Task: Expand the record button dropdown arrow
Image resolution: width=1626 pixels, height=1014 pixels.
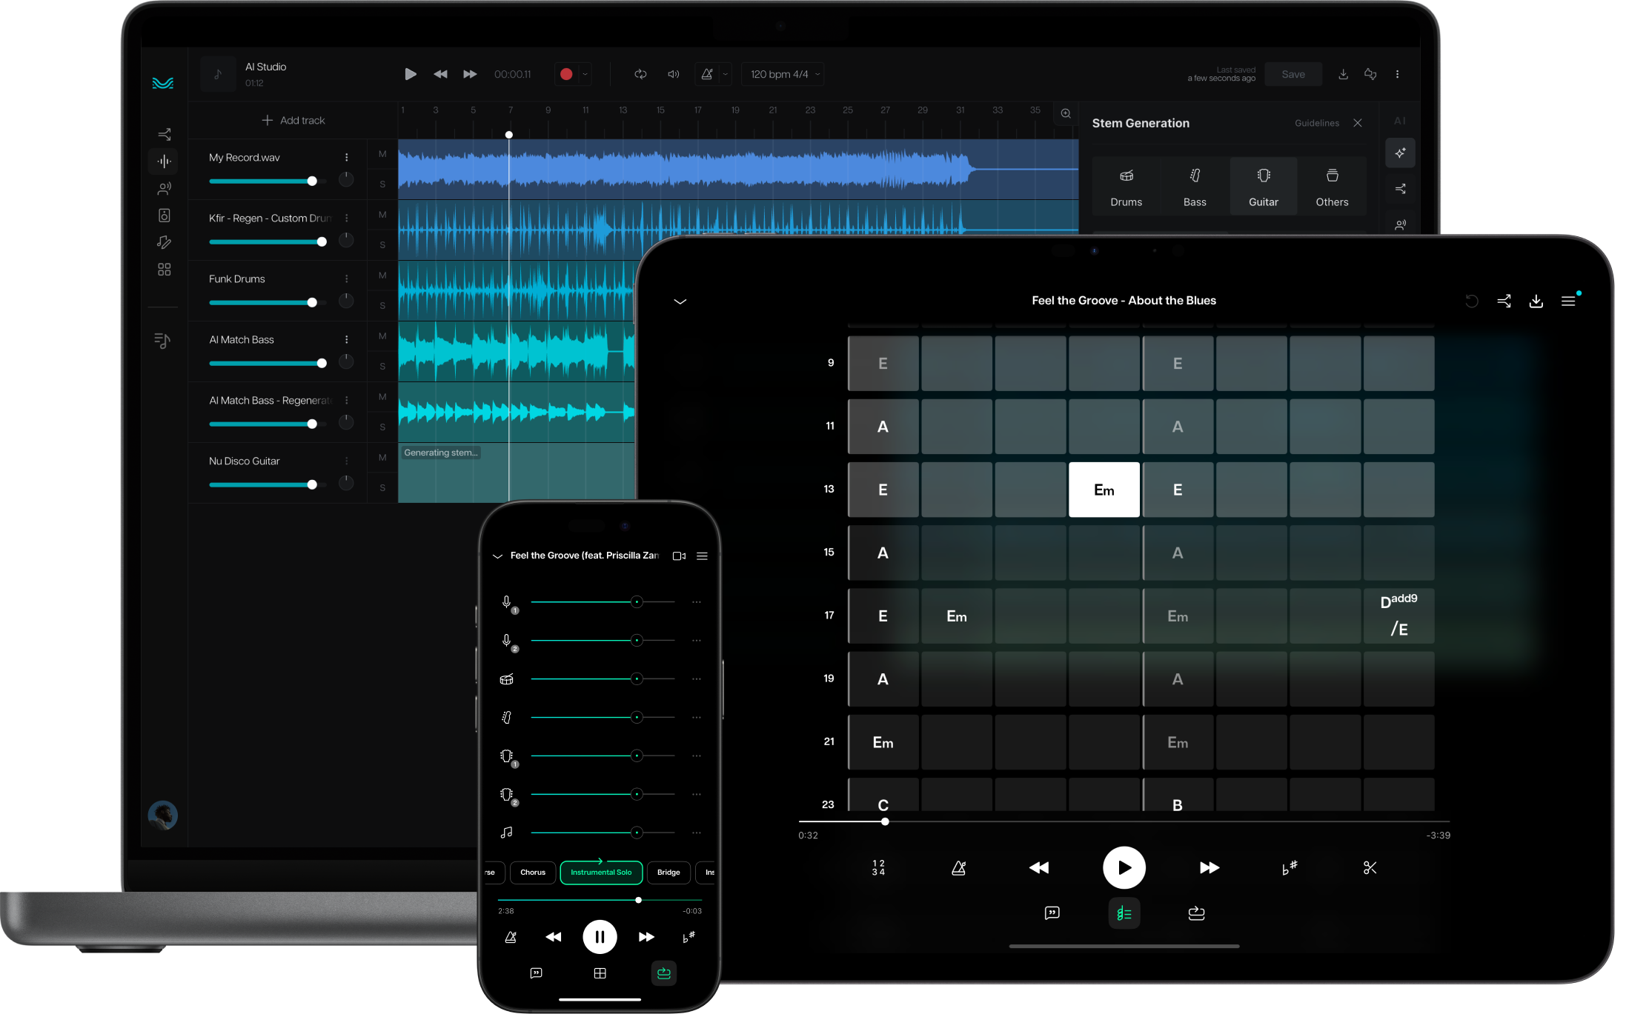Action: 585,74
